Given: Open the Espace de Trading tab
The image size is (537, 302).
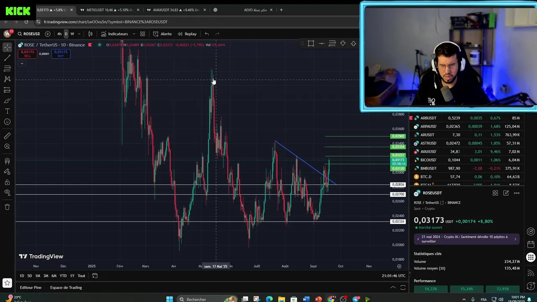Looking at the screenshot, I should [66, 287].
